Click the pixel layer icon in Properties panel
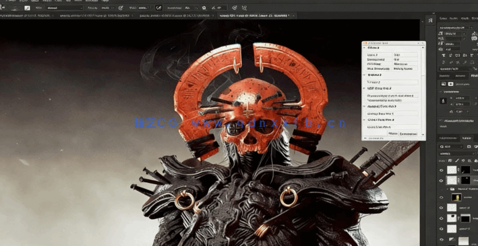Screen dimensions: 478x246 coord(444,84)
